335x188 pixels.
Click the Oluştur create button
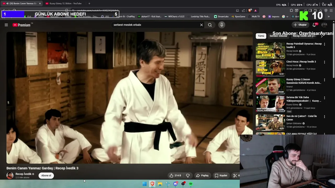point(300,25)
